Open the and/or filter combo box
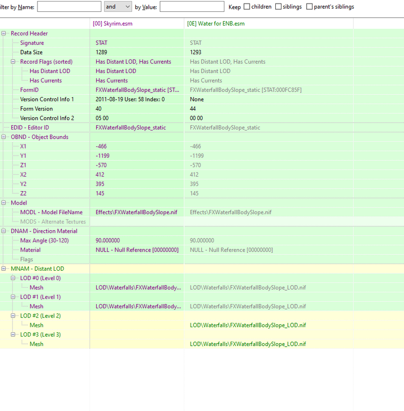Image resolution: width=404 pixels, height=411 pixels. pyautogui.click(x=118, y=7)
